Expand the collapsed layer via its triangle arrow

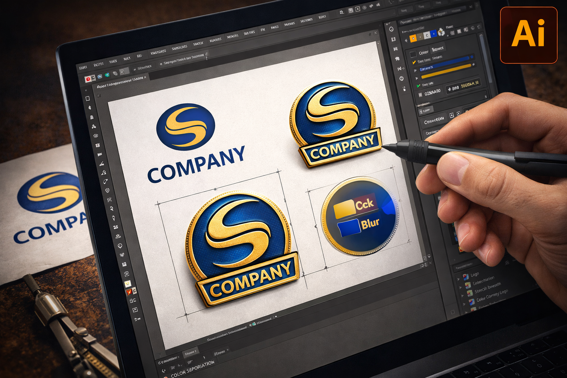coord(415,69)
